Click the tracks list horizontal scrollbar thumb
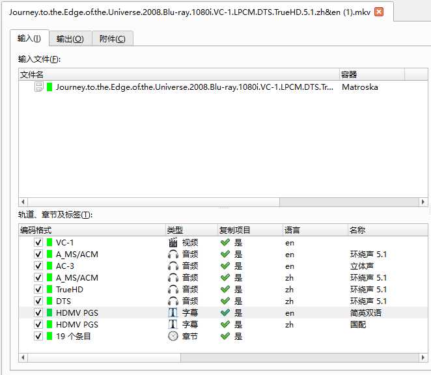431x375 pixels. coord(104,357)
